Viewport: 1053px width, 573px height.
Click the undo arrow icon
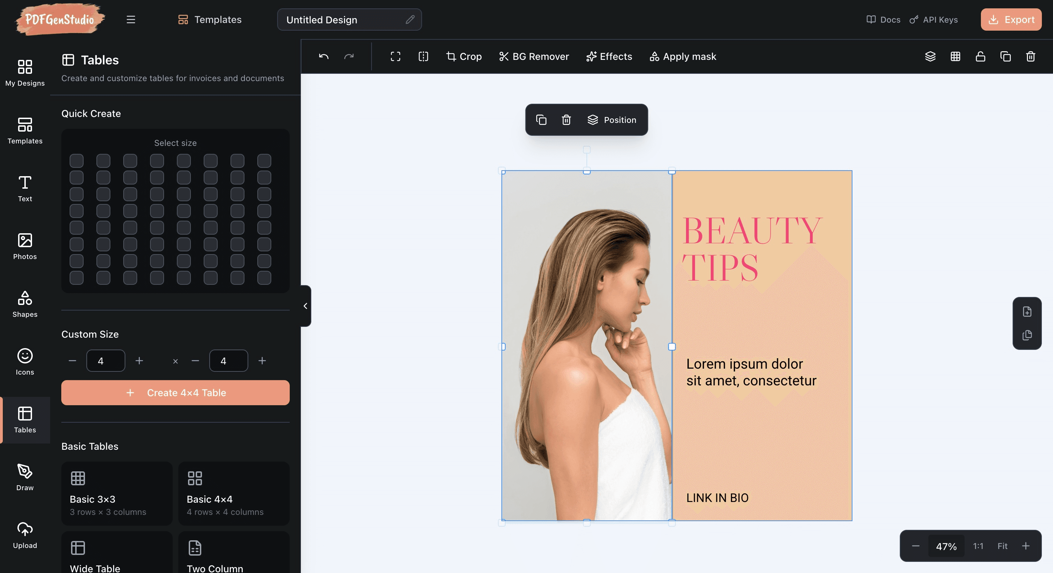click(x=323, y=56)
